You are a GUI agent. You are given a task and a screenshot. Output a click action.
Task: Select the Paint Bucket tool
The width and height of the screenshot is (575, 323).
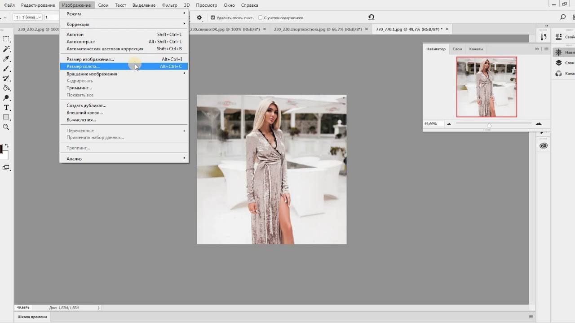6,88
